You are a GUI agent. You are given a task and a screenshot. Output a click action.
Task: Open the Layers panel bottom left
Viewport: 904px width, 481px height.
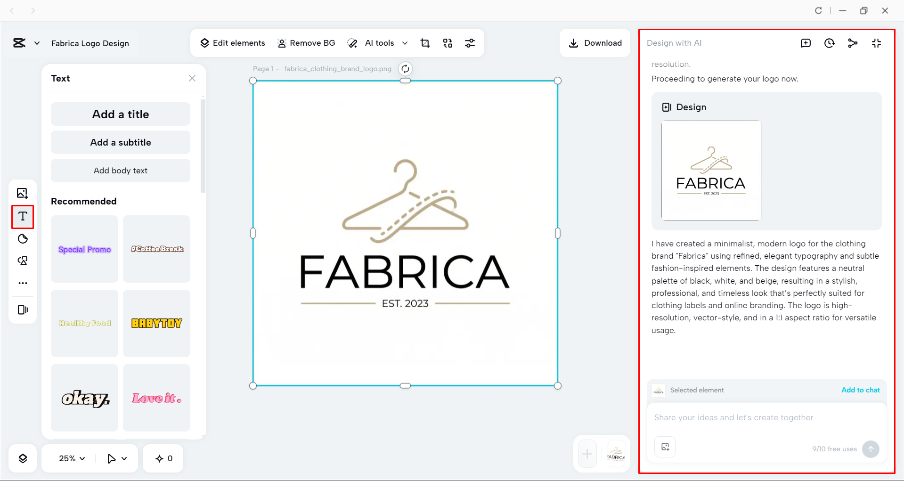point(22,458)
